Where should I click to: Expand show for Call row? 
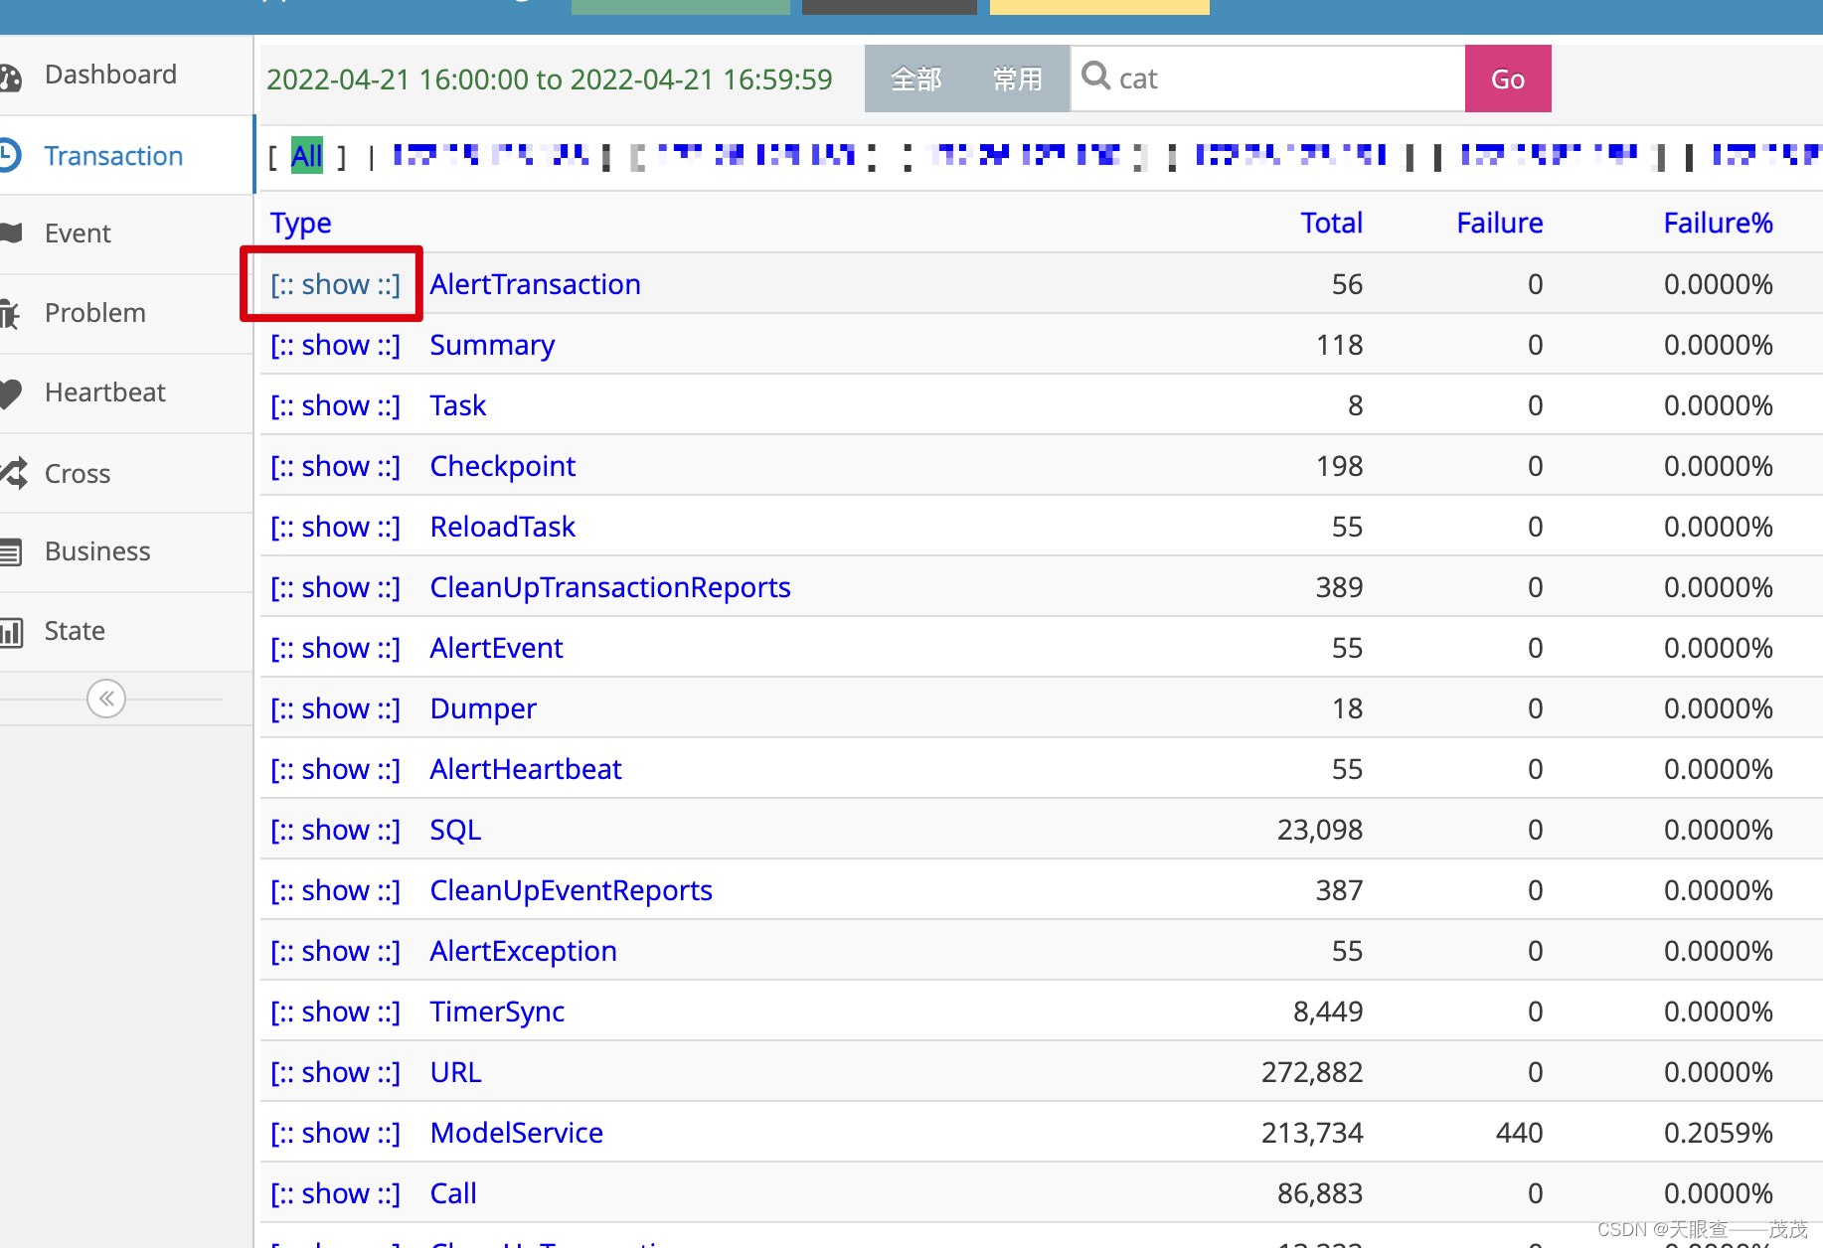(335, 1193)
